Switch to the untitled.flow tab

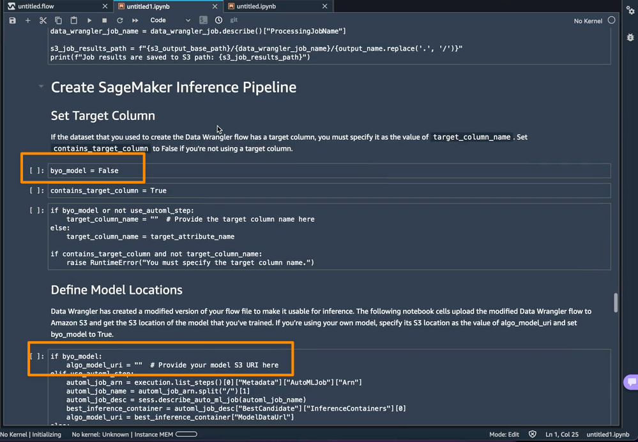(57, 6)
